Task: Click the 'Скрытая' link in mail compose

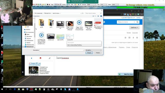Action: 135,33
